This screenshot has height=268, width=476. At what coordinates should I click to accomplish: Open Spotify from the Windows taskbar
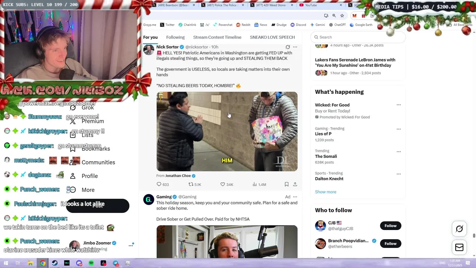pos(91,263)
